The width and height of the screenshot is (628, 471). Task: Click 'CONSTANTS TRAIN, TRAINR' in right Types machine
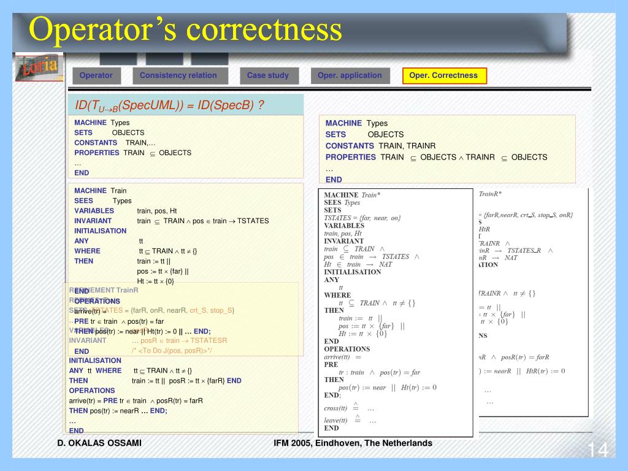[x=380, y=146]
